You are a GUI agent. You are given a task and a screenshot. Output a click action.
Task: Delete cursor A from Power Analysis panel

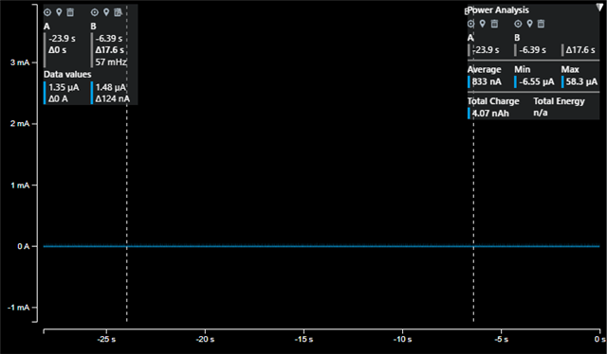(494, 24)
